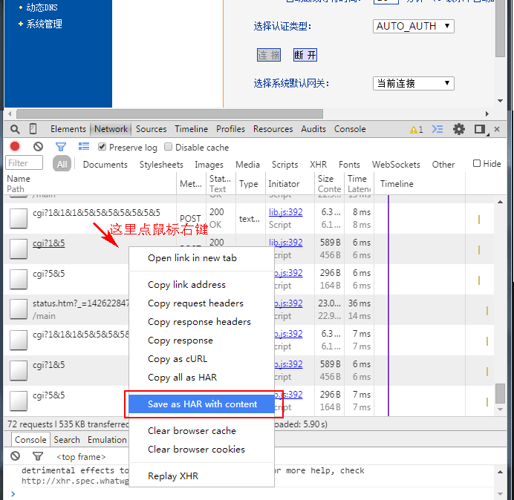Open the AUTO_AUTH authentication type dropdown
The width and height of the screenshot is (514, 500).
[413, 26]
